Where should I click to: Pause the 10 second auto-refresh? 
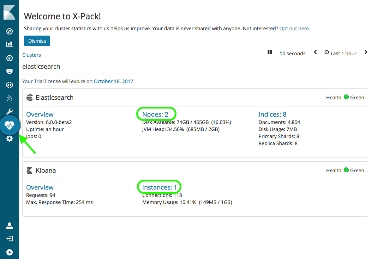click(x=270, y=52)
